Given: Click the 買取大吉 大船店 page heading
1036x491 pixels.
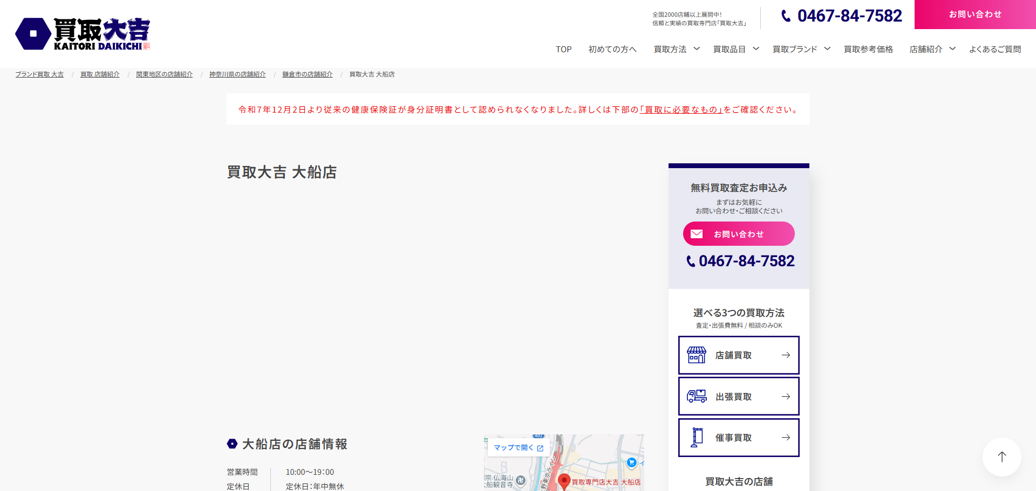Looking at the screenshot, I should pyautogui.click(x=282, y=172).
